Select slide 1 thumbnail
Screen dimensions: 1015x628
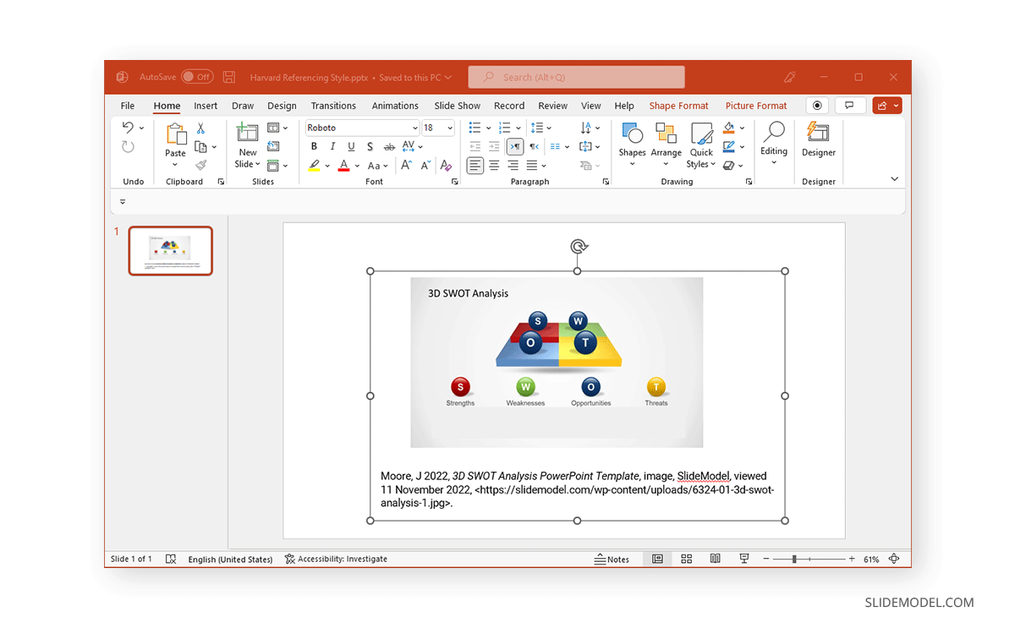pos(170,250)
